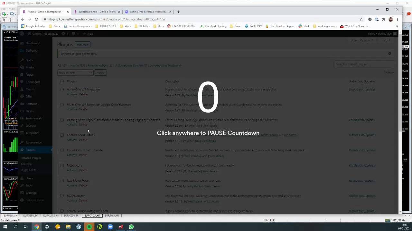Tick the Nav Menu Roles checkbox

(62, 181)
